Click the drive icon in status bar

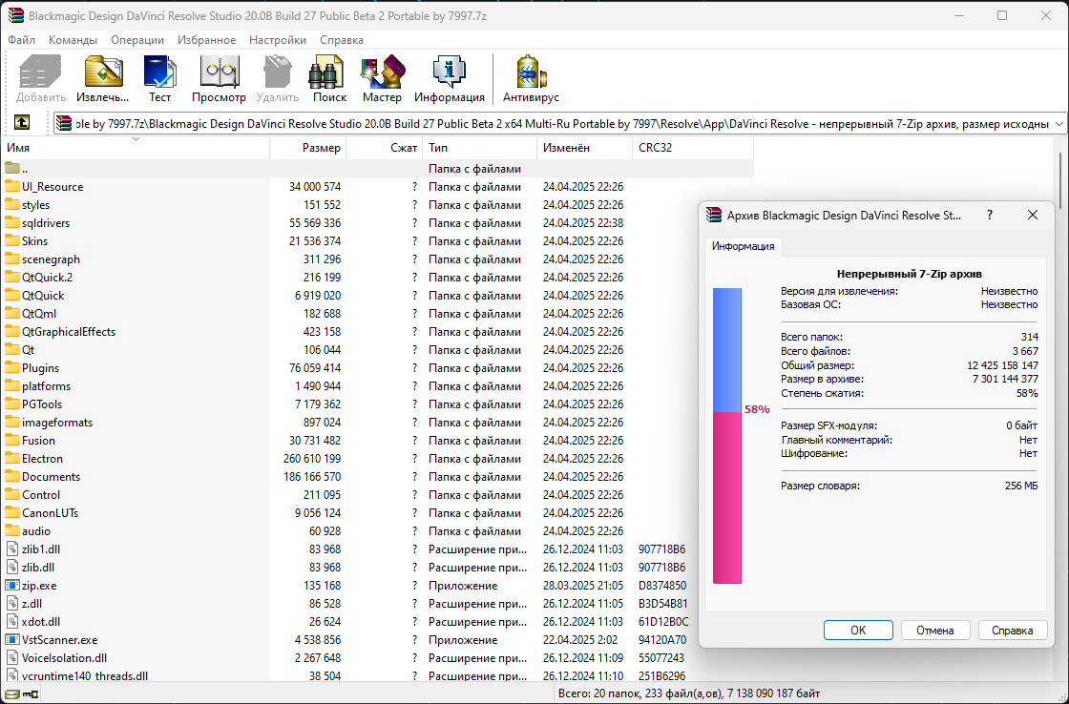[x=11, y=694]
